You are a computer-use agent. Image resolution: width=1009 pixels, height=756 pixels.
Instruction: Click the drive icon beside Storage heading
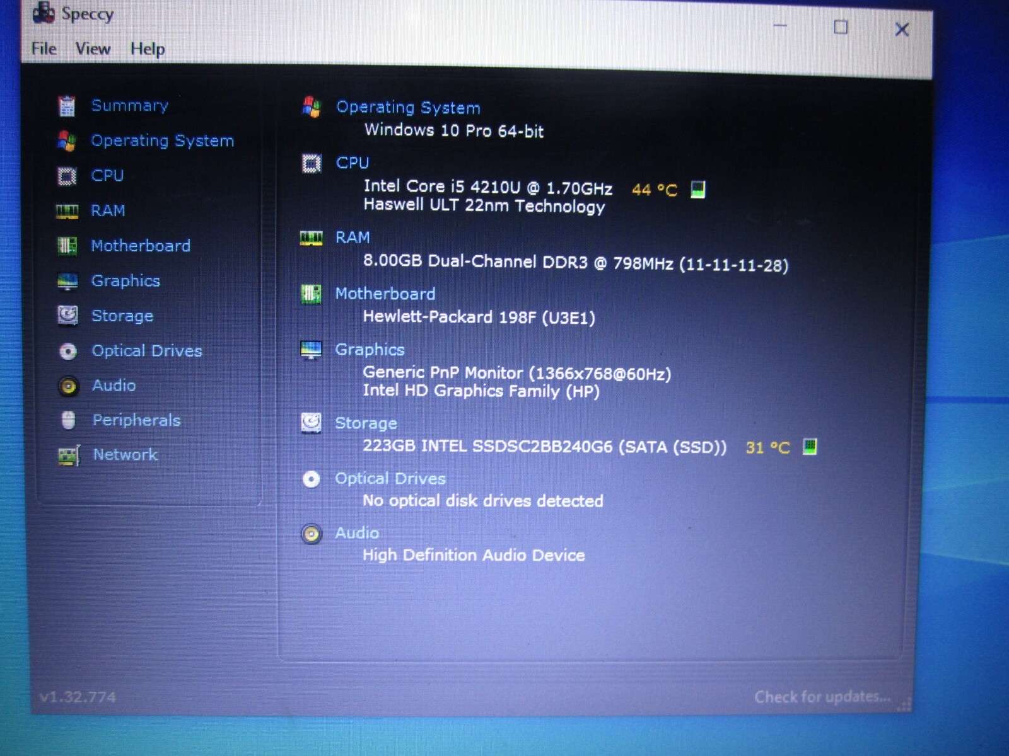click(311, 423)
